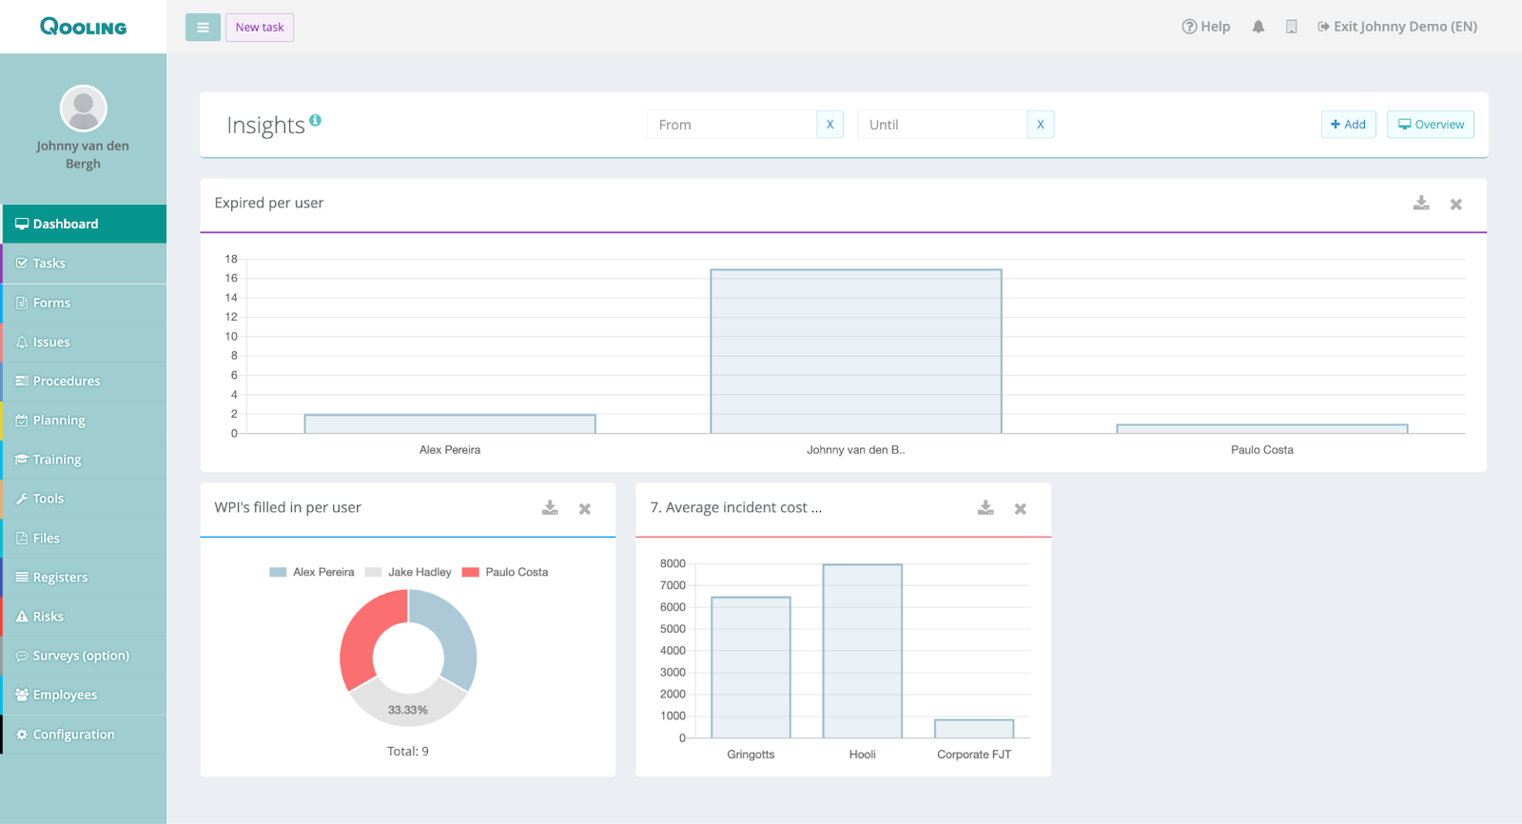Open the Training section
The width and height of the screenshot is (1522, 824).
(84, 460)
